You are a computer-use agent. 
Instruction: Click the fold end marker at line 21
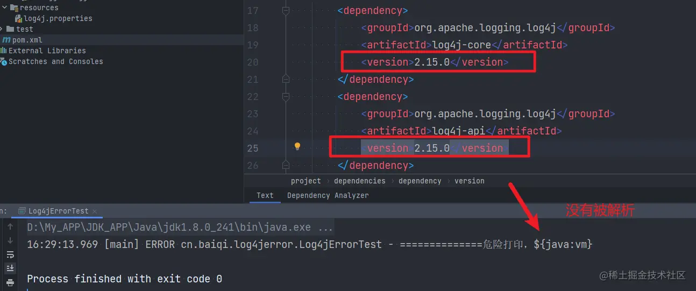(286, 79)
